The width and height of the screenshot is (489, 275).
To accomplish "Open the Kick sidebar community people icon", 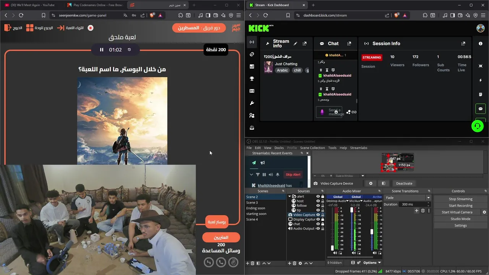I will click(x=252, y=115).
